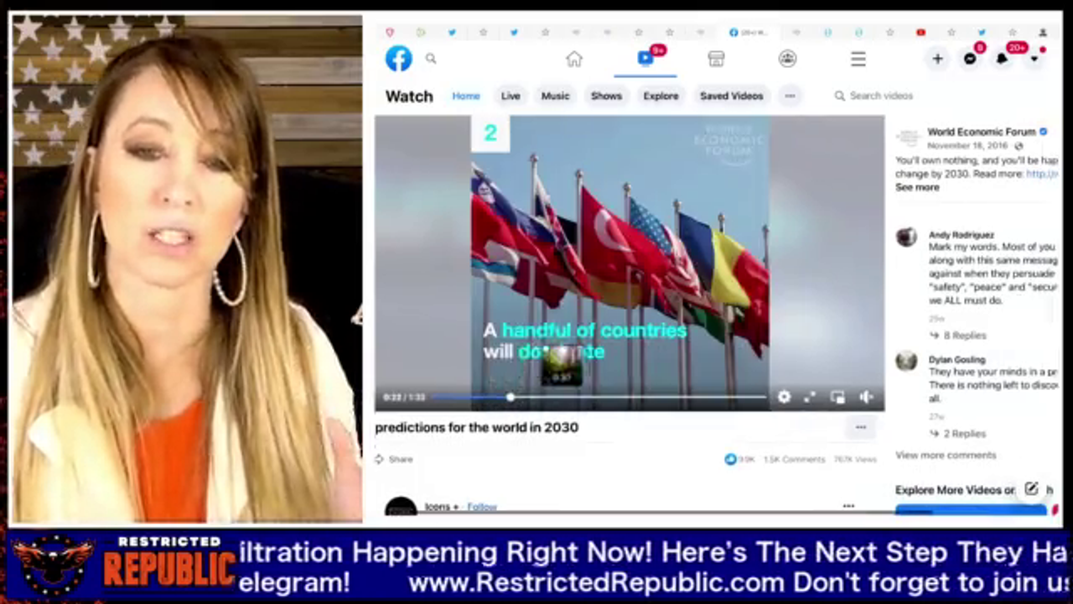Click the plus Create icon
Image resolution: width=1073 pixels, height=604 pixels.
[937, 59]
